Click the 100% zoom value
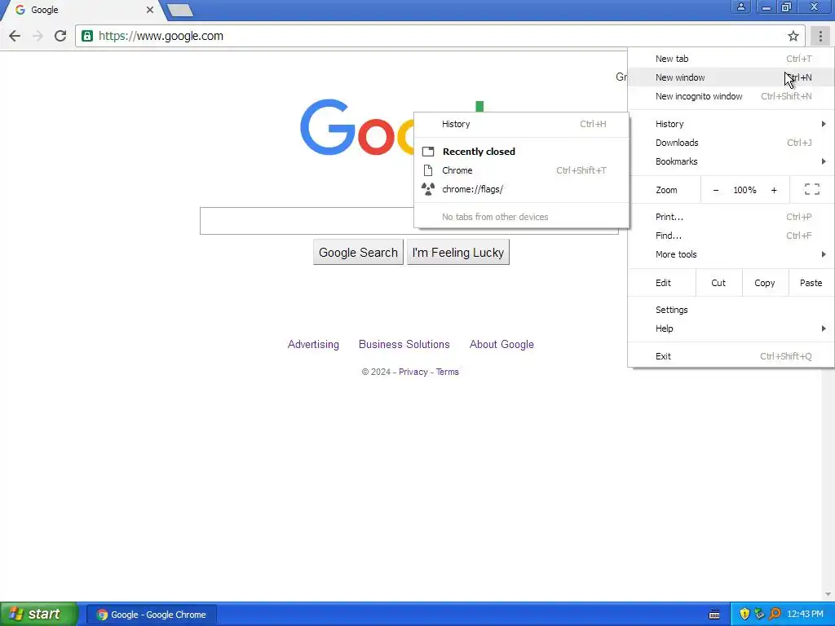Viewport: 835px width, 626px height. (x=744, y=190)
